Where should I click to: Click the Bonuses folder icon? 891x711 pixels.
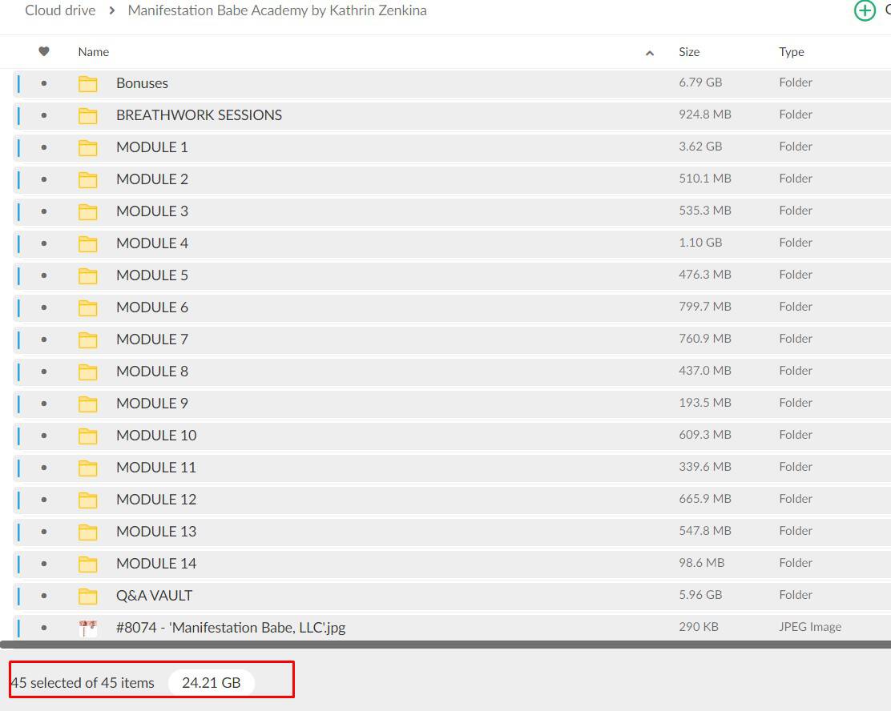tap(87, 83)
